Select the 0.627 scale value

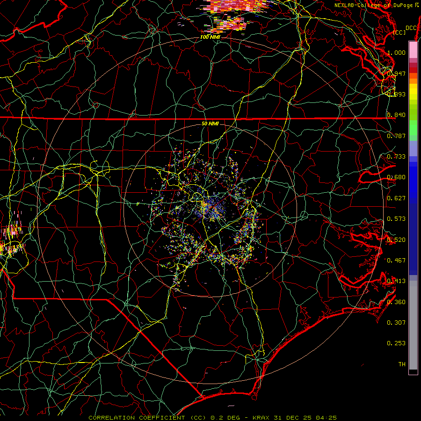pyautogui.click(x=396, y=198)
